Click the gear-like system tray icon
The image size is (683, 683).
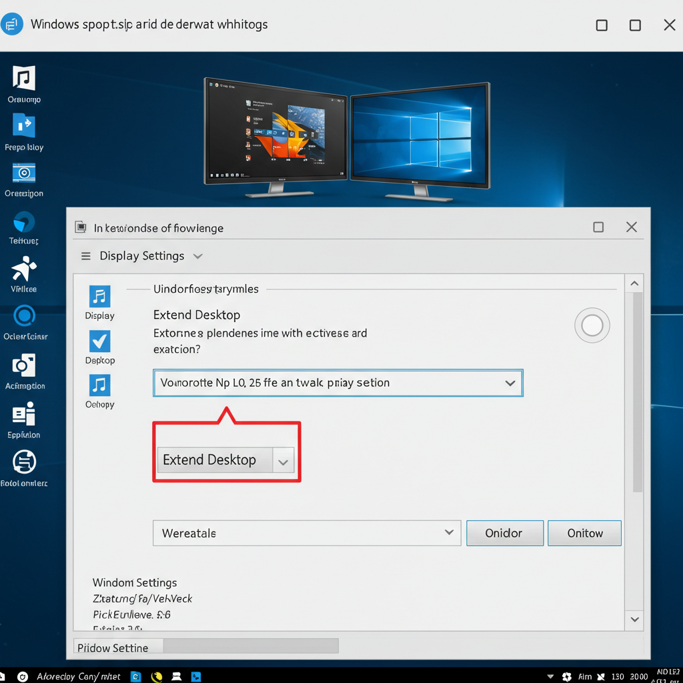click(x=567, y=677)
